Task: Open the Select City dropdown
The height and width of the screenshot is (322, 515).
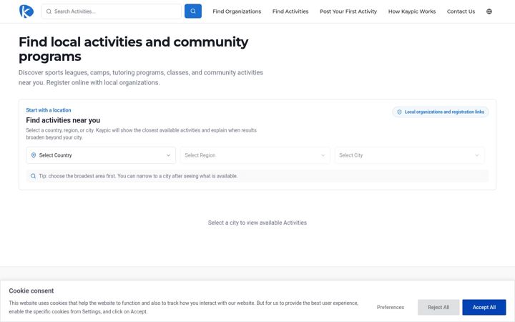Action: (409, 155)
